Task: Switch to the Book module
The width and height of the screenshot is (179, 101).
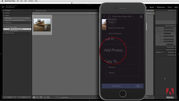Action: 152,7
